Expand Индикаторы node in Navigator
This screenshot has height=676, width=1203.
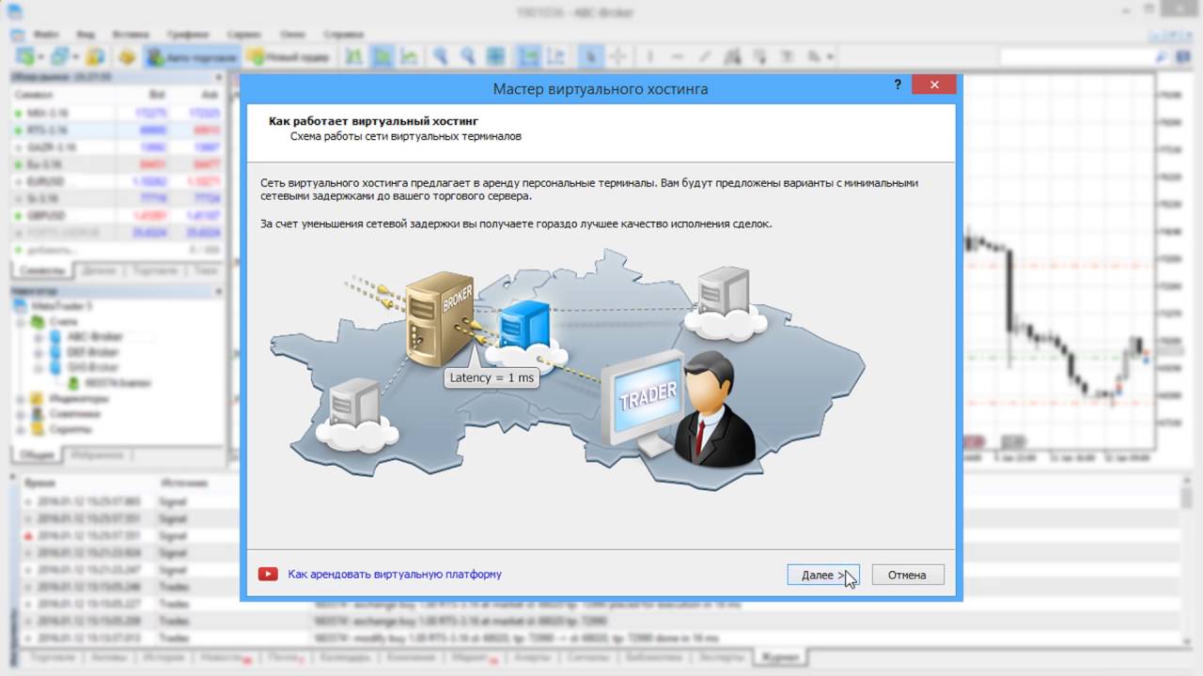point(22,398)
